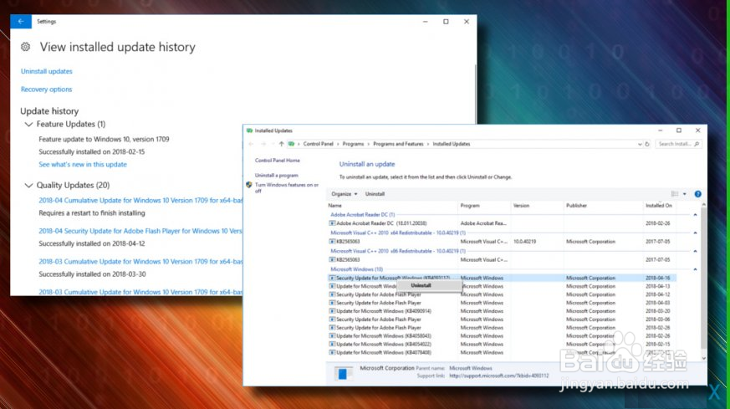Collapse the Visual C++ 2010 x64 Redistributable group
730x409 pixels.
click(x=695, y=233)
